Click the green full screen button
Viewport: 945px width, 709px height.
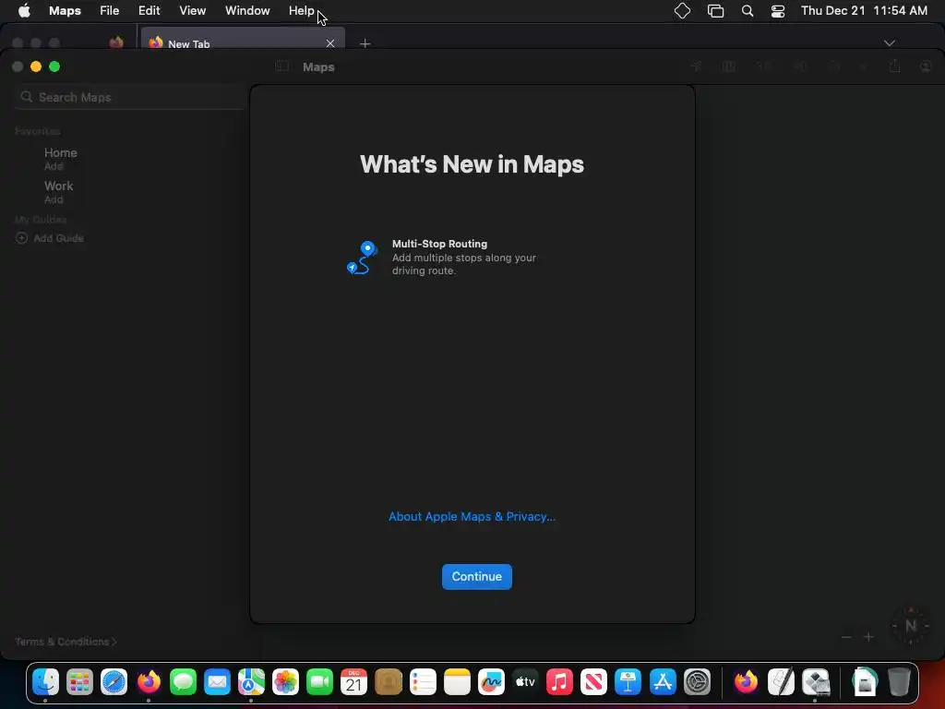(x=54, y=66)
